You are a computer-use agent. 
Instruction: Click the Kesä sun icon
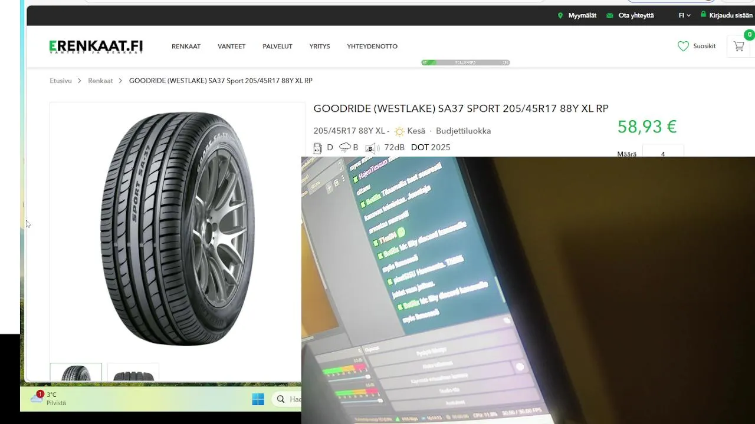[x=399, y=131]
